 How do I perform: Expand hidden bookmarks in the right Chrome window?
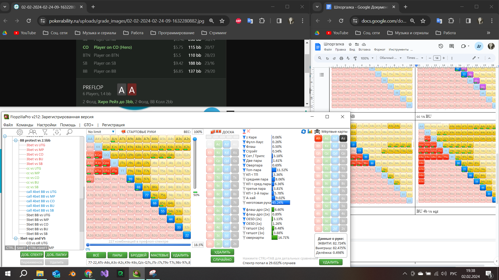[489, 33]
